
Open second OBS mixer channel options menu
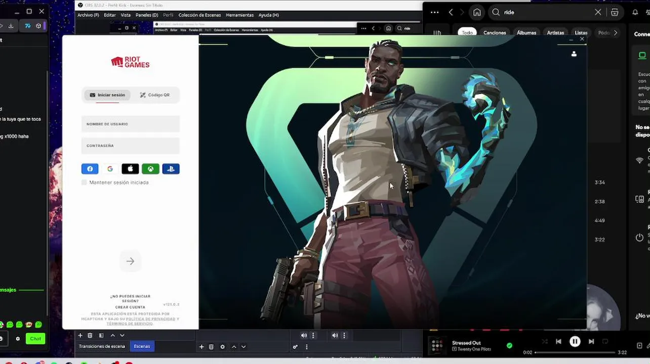pyautogui.click(x=344, y=335)
